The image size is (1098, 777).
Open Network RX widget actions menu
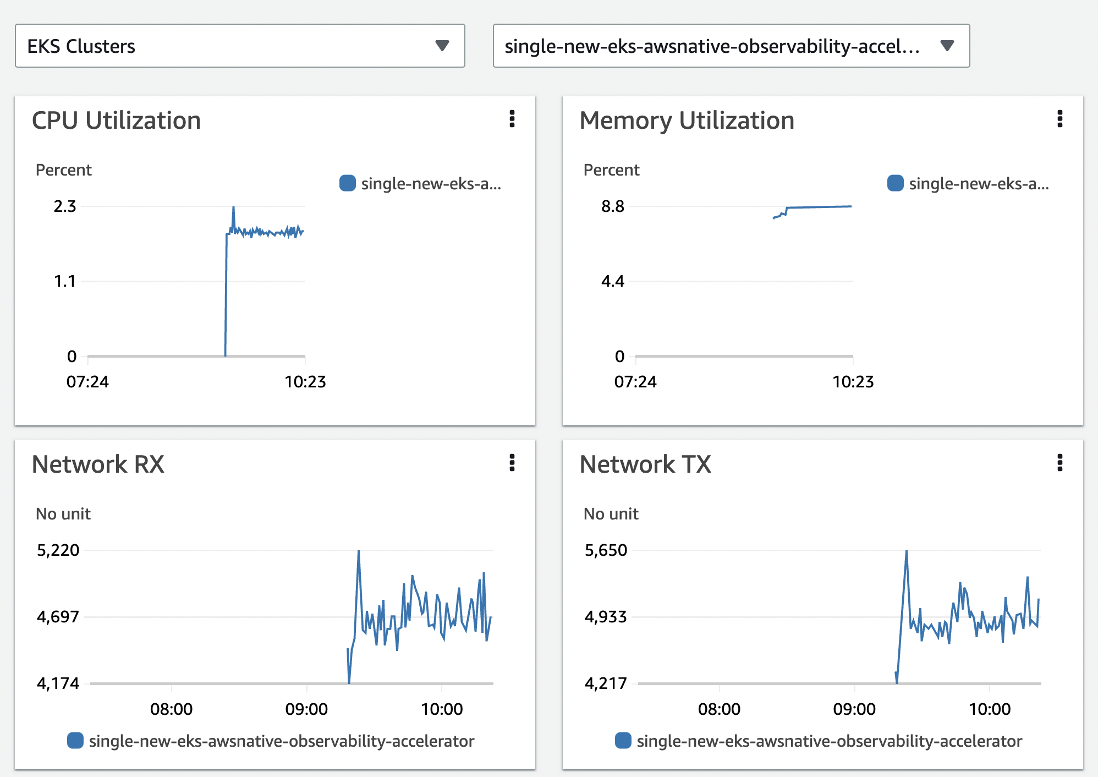coord(512,463)
